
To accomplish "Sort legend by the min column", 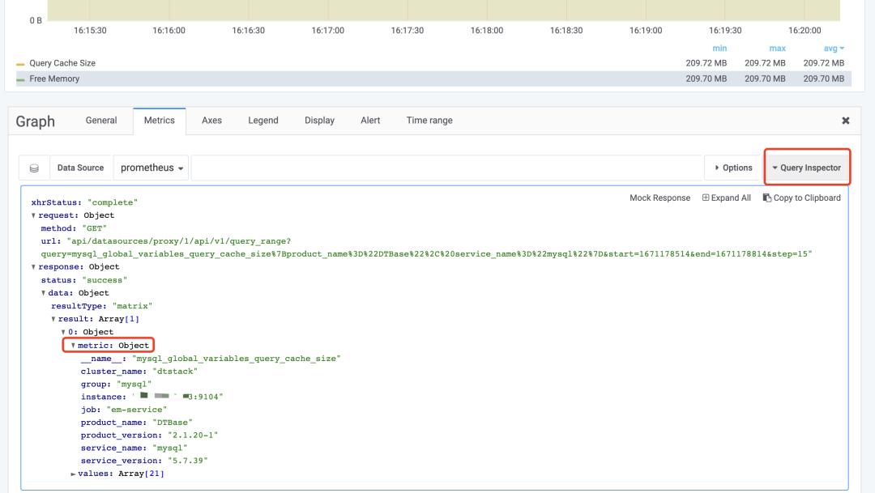I will 719,49.
